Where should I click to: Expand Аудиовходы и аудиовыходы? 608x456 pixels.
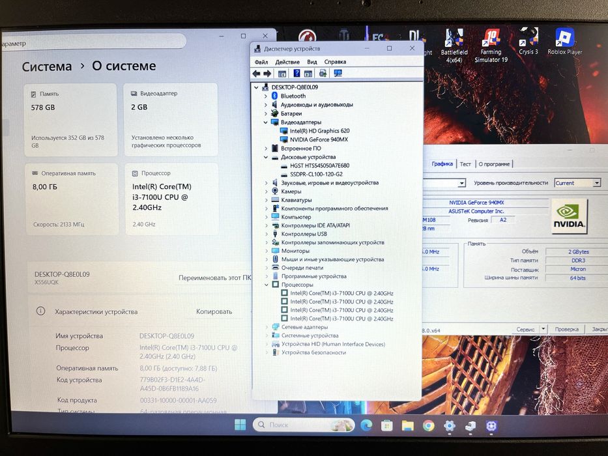click(x=266, y=105)
